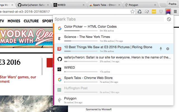Switch to the Polygon browser tab
179x112 pixels.
[140, 5]
